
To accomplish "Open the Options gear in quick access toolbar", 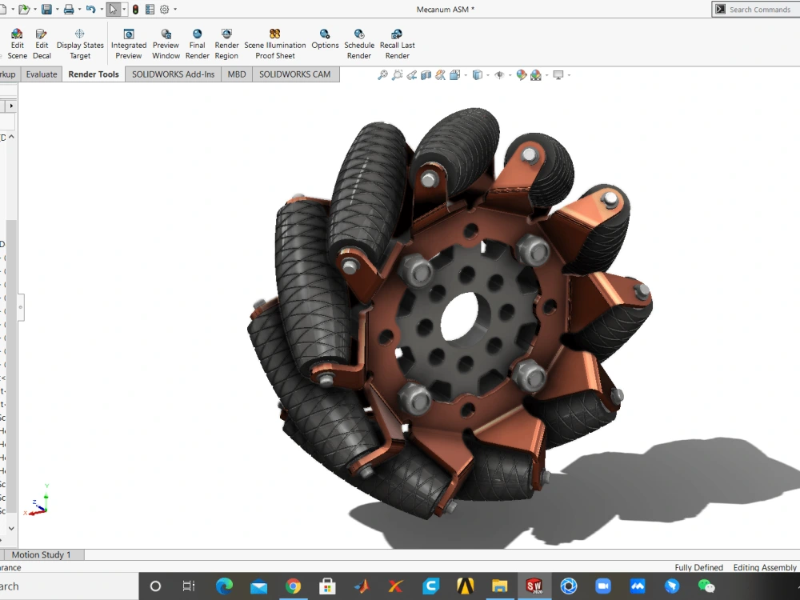I will (164, 9).
